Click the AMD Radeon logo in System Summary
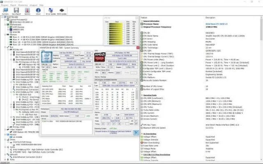The width and height of the screenshot is (263, 164). (x=99, y=57)
